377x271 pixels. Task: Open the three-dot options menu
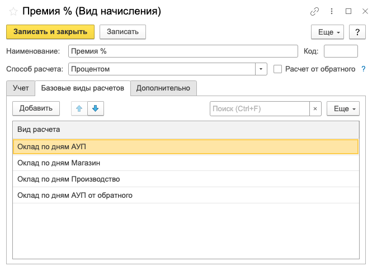(x=332, y=11)
